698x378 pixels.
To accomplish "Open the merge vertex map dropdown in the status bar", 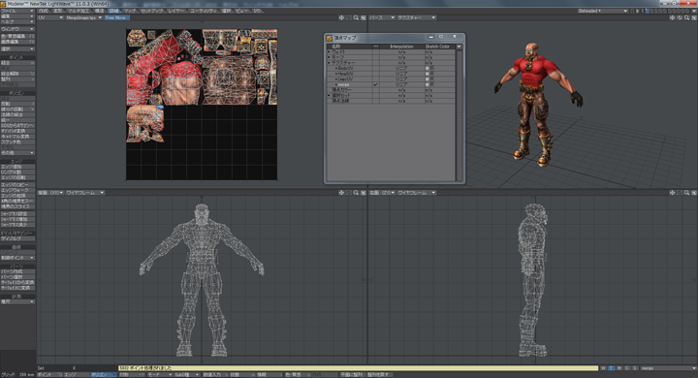I will click(x=669, y=368).
